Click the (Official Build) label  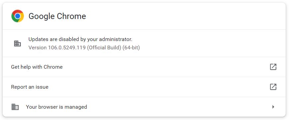(104, 48)
